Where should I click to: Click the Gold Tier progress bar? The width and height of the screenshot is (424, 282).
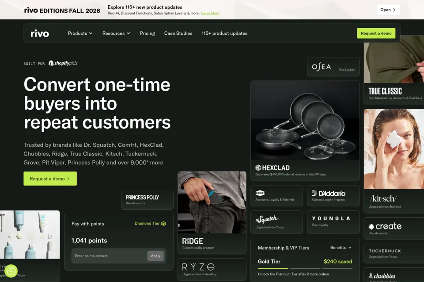click(305, 268)
